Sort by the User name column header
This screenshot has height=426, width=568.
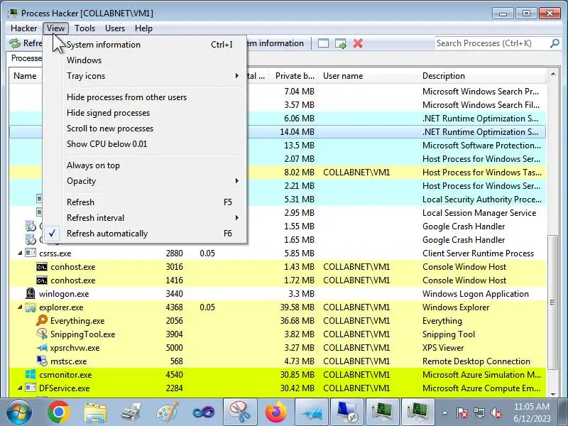(368, 76)
